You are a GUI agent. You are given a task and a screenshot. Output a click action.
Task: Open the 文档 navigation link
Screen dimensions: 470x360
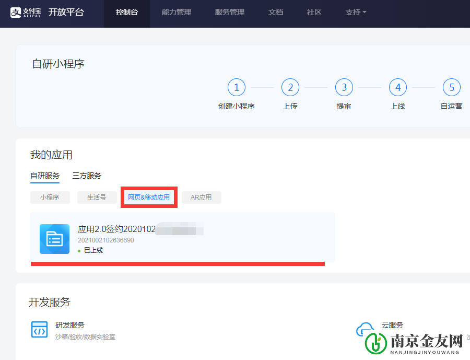(x=276, y=11)
